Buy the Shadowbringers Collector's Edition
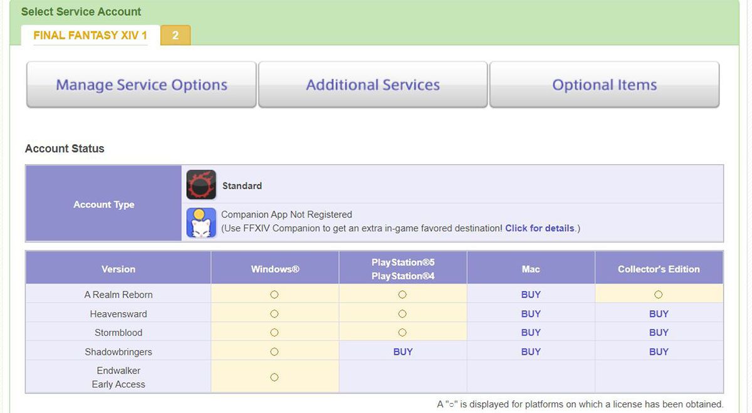The height and width of the screenshot is (413, 752). (x=659, y=352)
